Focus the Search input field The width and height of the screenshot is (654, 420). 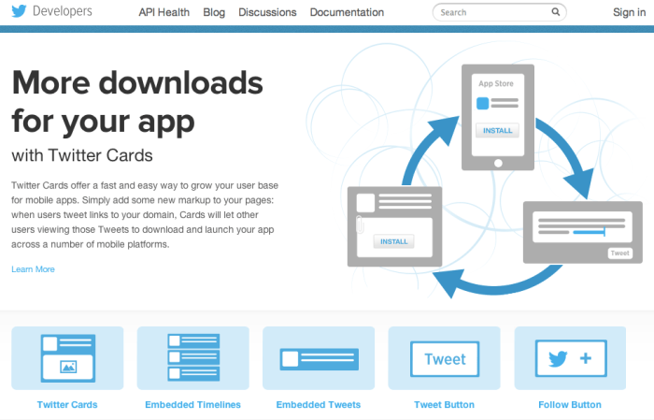499,12
